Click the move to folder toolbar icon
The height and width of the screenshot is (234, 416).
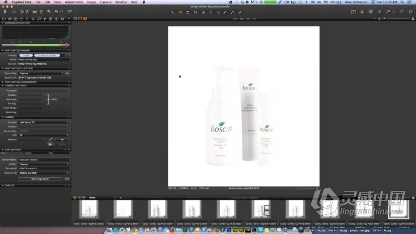point(35,12)
